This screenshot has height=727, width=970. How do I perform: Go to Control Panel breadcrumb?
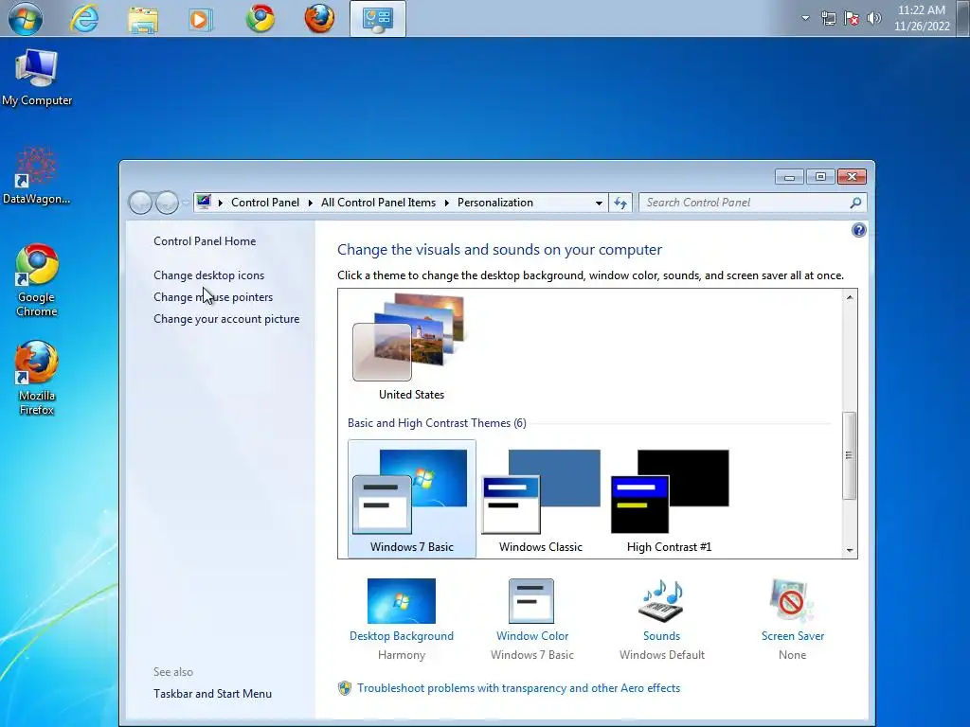[x=265, y=203]
